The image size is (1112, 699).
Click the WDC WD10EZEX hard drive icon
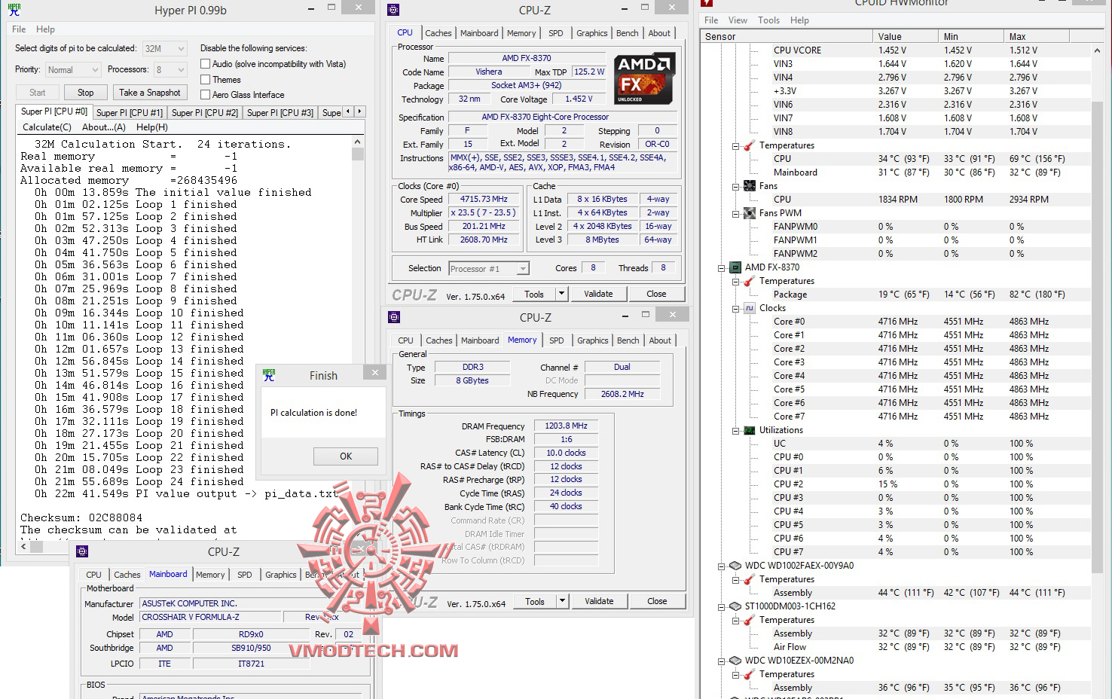(735, 661)
